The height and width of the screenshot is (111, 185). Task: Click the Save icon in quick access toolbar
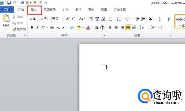[9, 3]
